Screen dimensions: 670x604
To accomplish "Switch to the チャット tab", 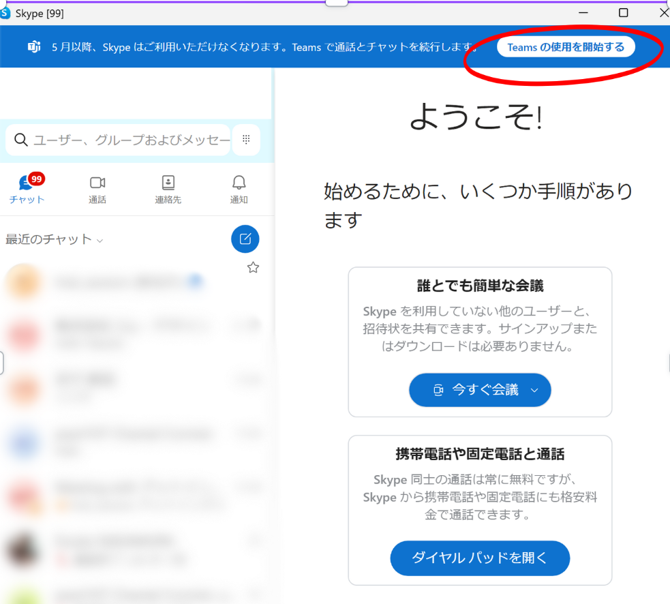I will (27, 189).
